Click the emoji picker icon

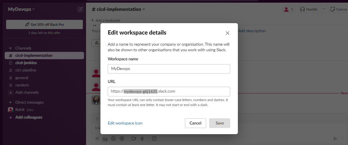tap(113, 139)
